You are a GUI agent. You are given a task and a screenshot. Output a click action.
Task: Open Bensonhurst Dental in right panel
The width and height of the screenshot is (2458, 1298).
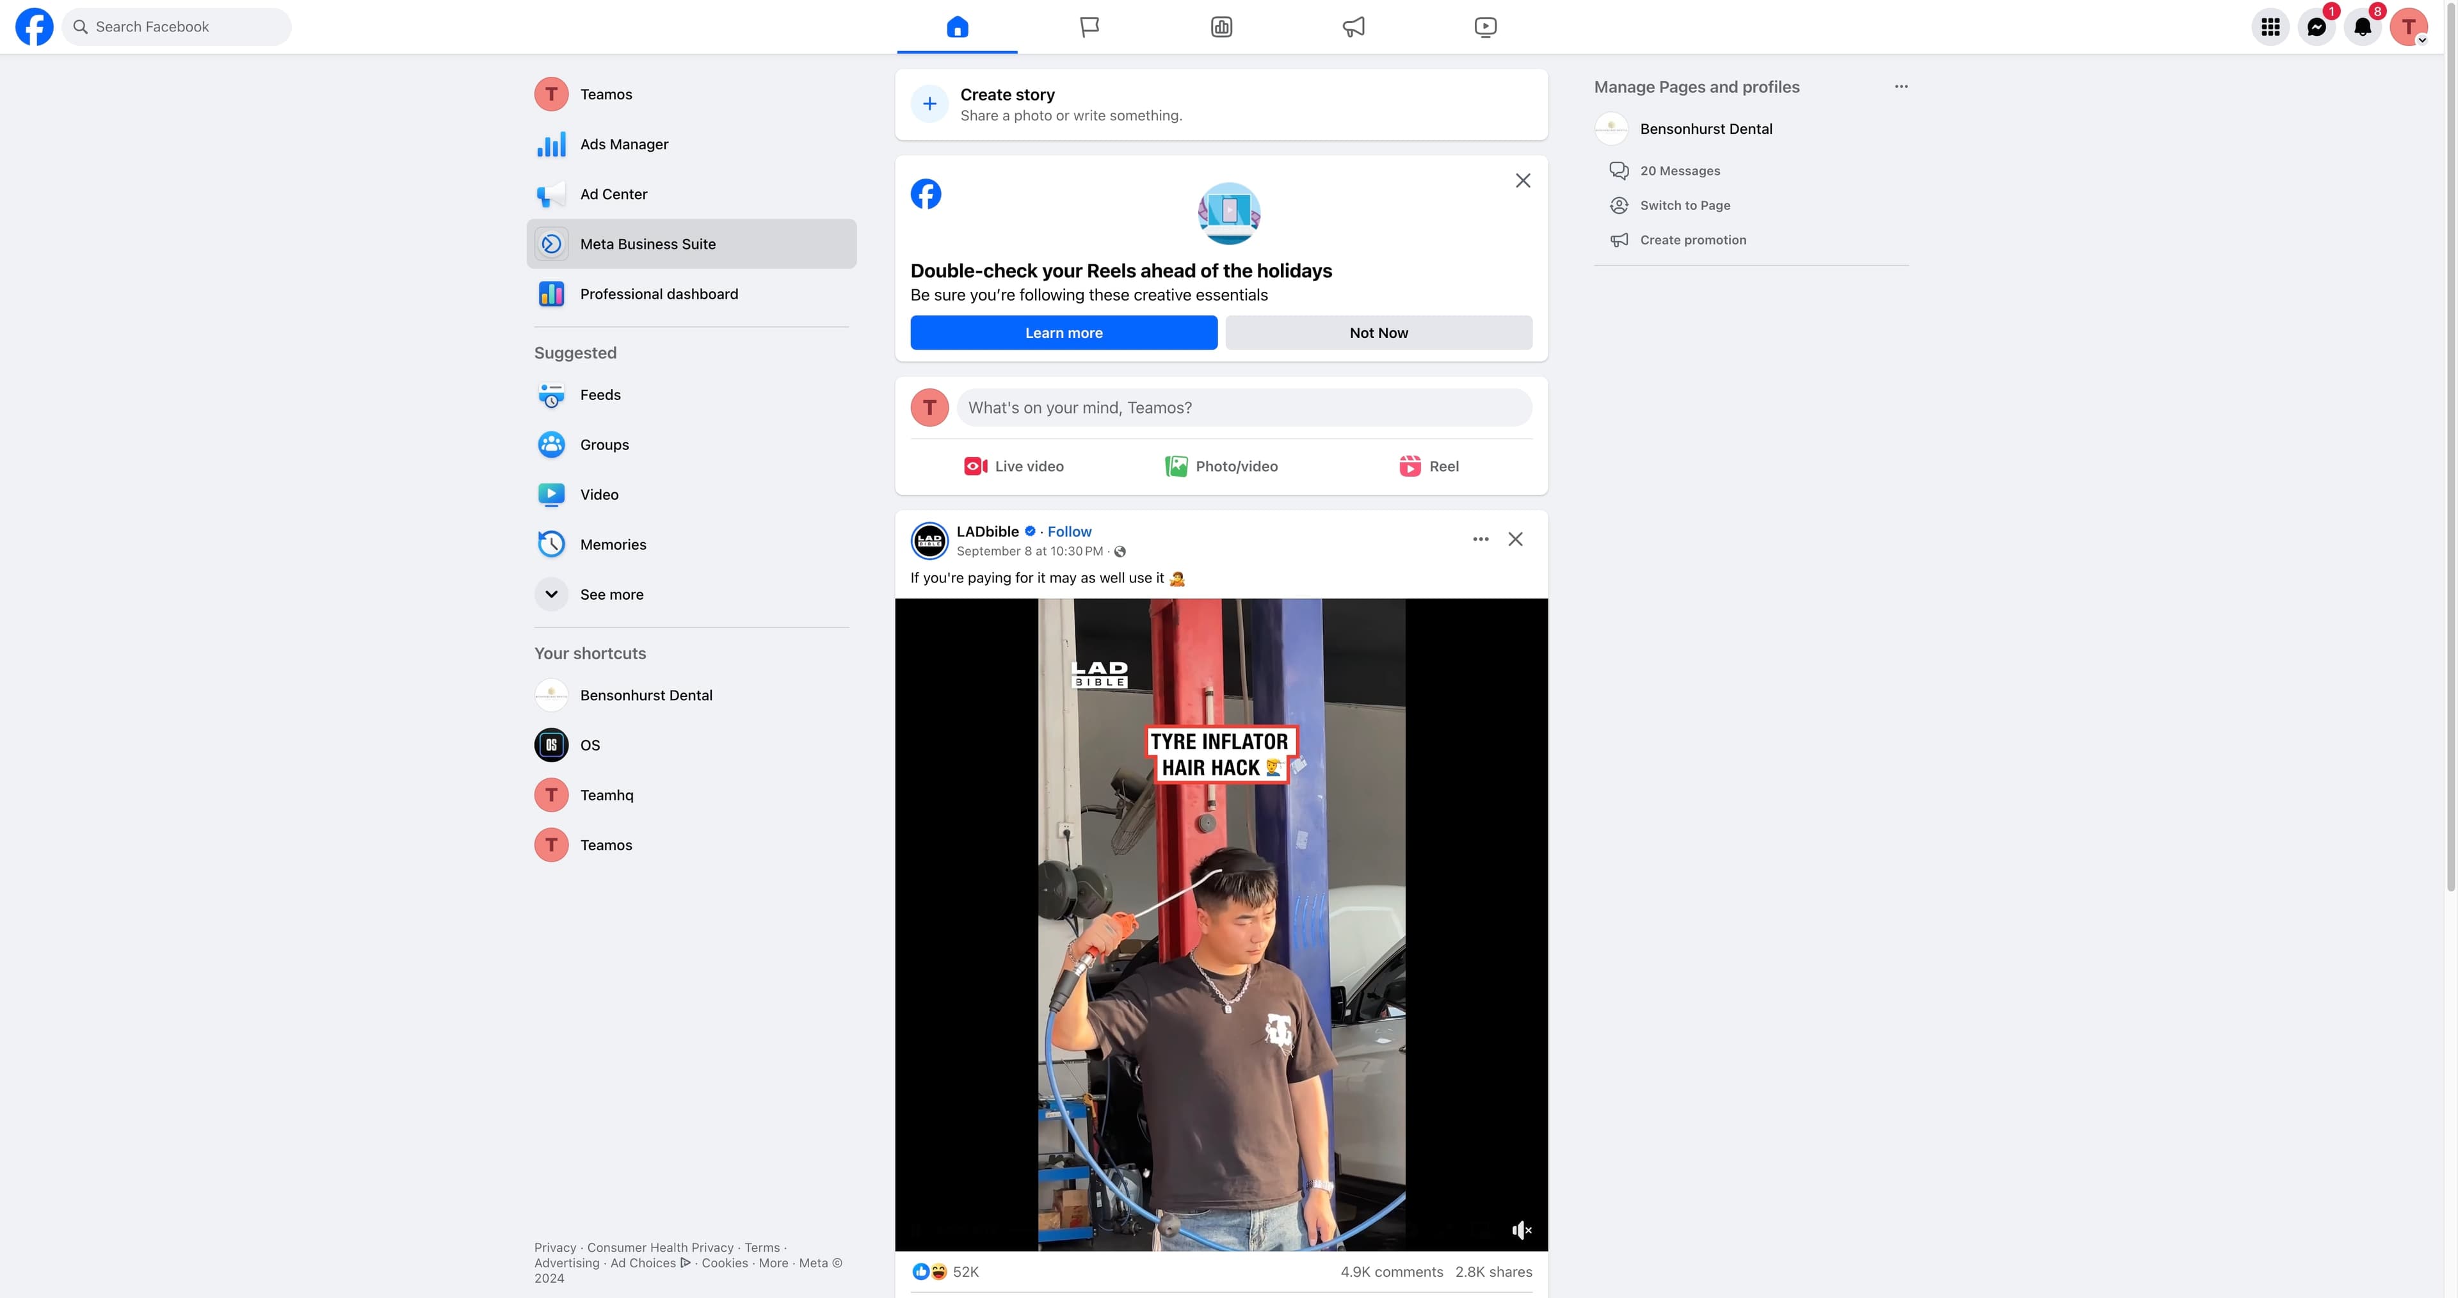coord(1751,129)
